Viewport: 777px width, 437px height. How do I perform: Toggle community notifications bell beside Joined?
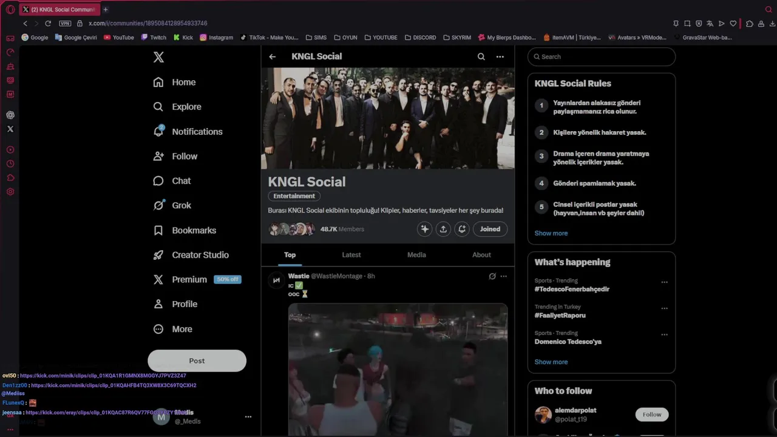(x=462, y=229)
